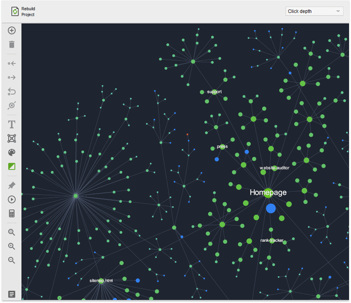Open the Click depth dropdown

click(x=314, y=11)
